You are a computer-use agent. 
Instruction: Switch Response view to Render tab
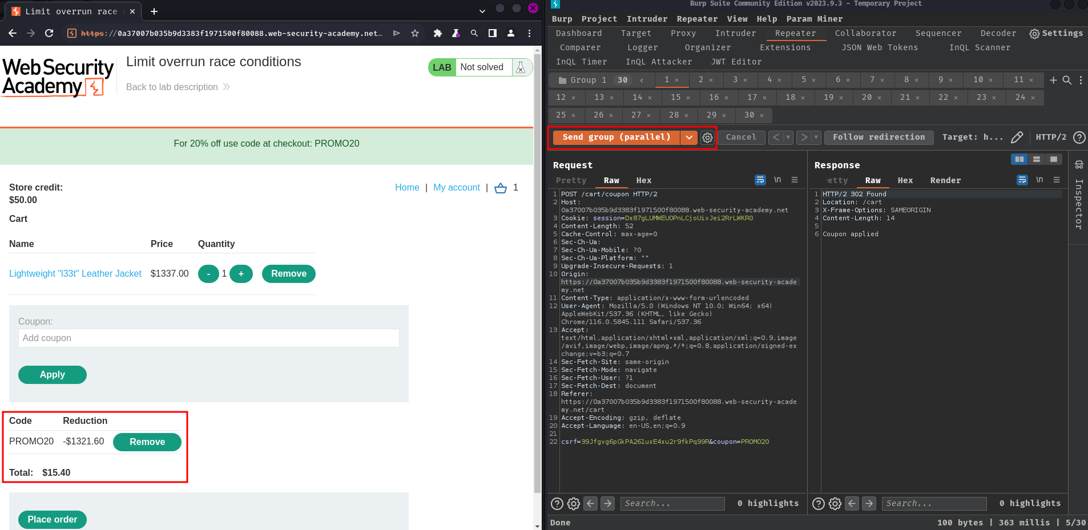(945, 180)
